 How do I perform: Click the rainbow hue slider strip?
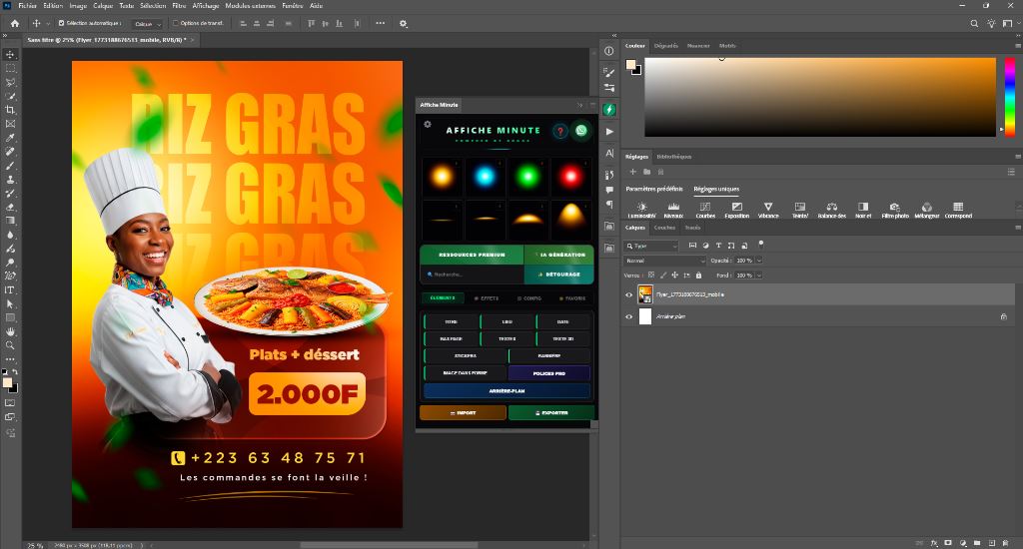click(x=1010, y=97)
